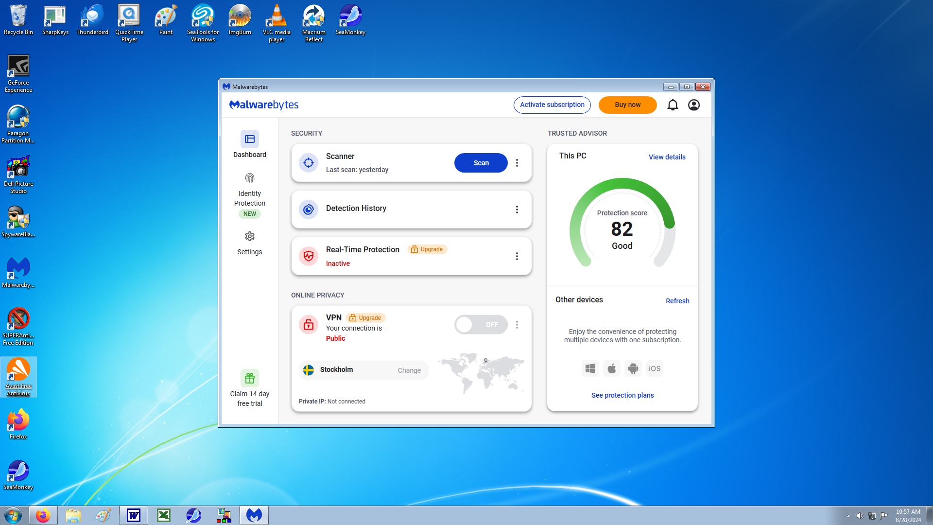Click the Windows platform icon
Image resolution: width=933 pixels, height=525 pixels.
(590, 368)
